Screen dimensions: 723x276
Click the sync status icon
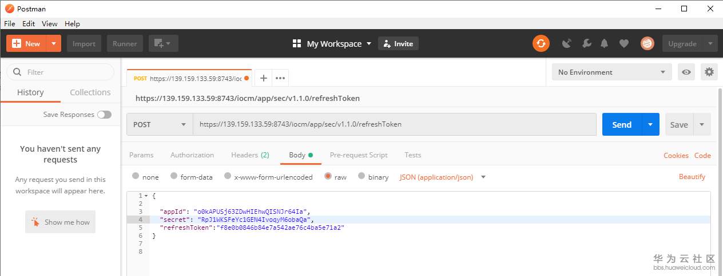click(541, 43)
